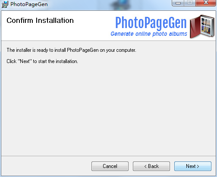Click the empty gray dialog body area
The width and height of the screenshot is (217, 177).
pos(108,109)
